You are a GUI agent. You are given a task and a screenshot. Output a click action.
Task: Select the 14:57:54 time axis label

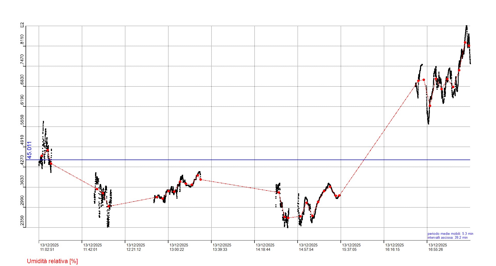[306, 250]
